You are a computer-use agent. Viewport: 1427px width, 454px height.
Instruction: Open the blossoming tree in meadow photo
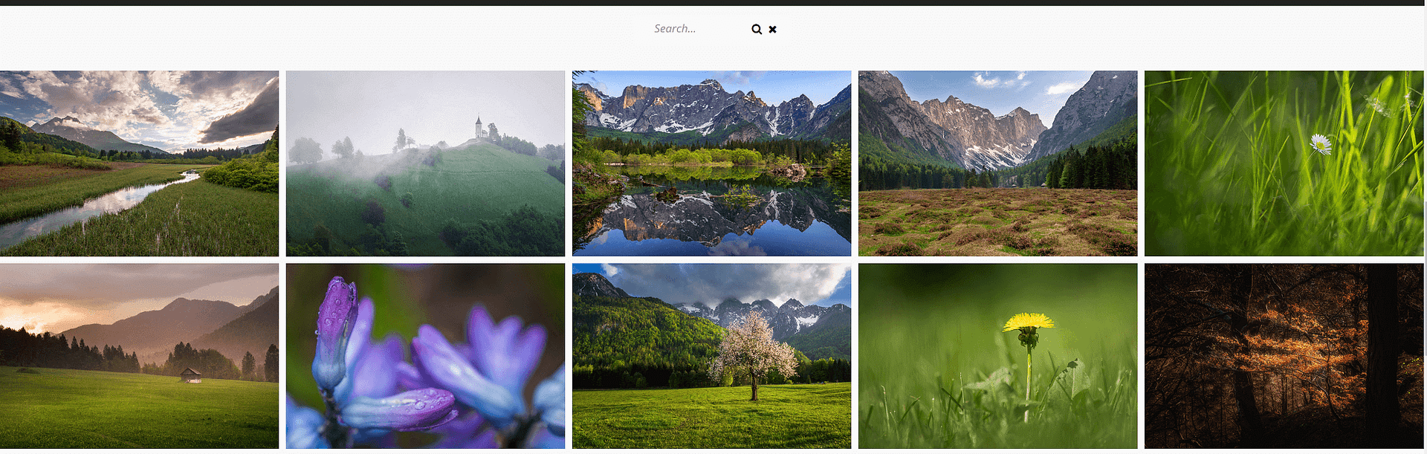[x=711, y=356]
